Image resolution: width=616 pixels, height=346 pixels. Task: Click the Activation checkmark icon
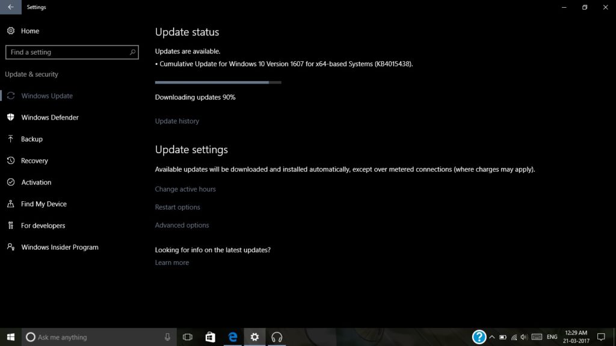click(11, 182)
